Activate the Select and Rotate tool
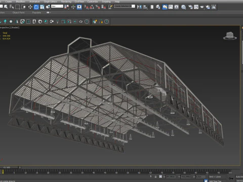243x182 pixels. tap(36, 7)
